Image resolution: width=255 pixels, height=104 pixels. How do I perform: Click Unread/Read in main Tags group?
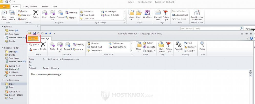[x=158, y=15]
